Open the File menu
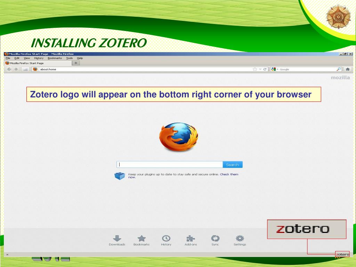The width and height of the screenshot is (356, 267). (x=8, y=58)
